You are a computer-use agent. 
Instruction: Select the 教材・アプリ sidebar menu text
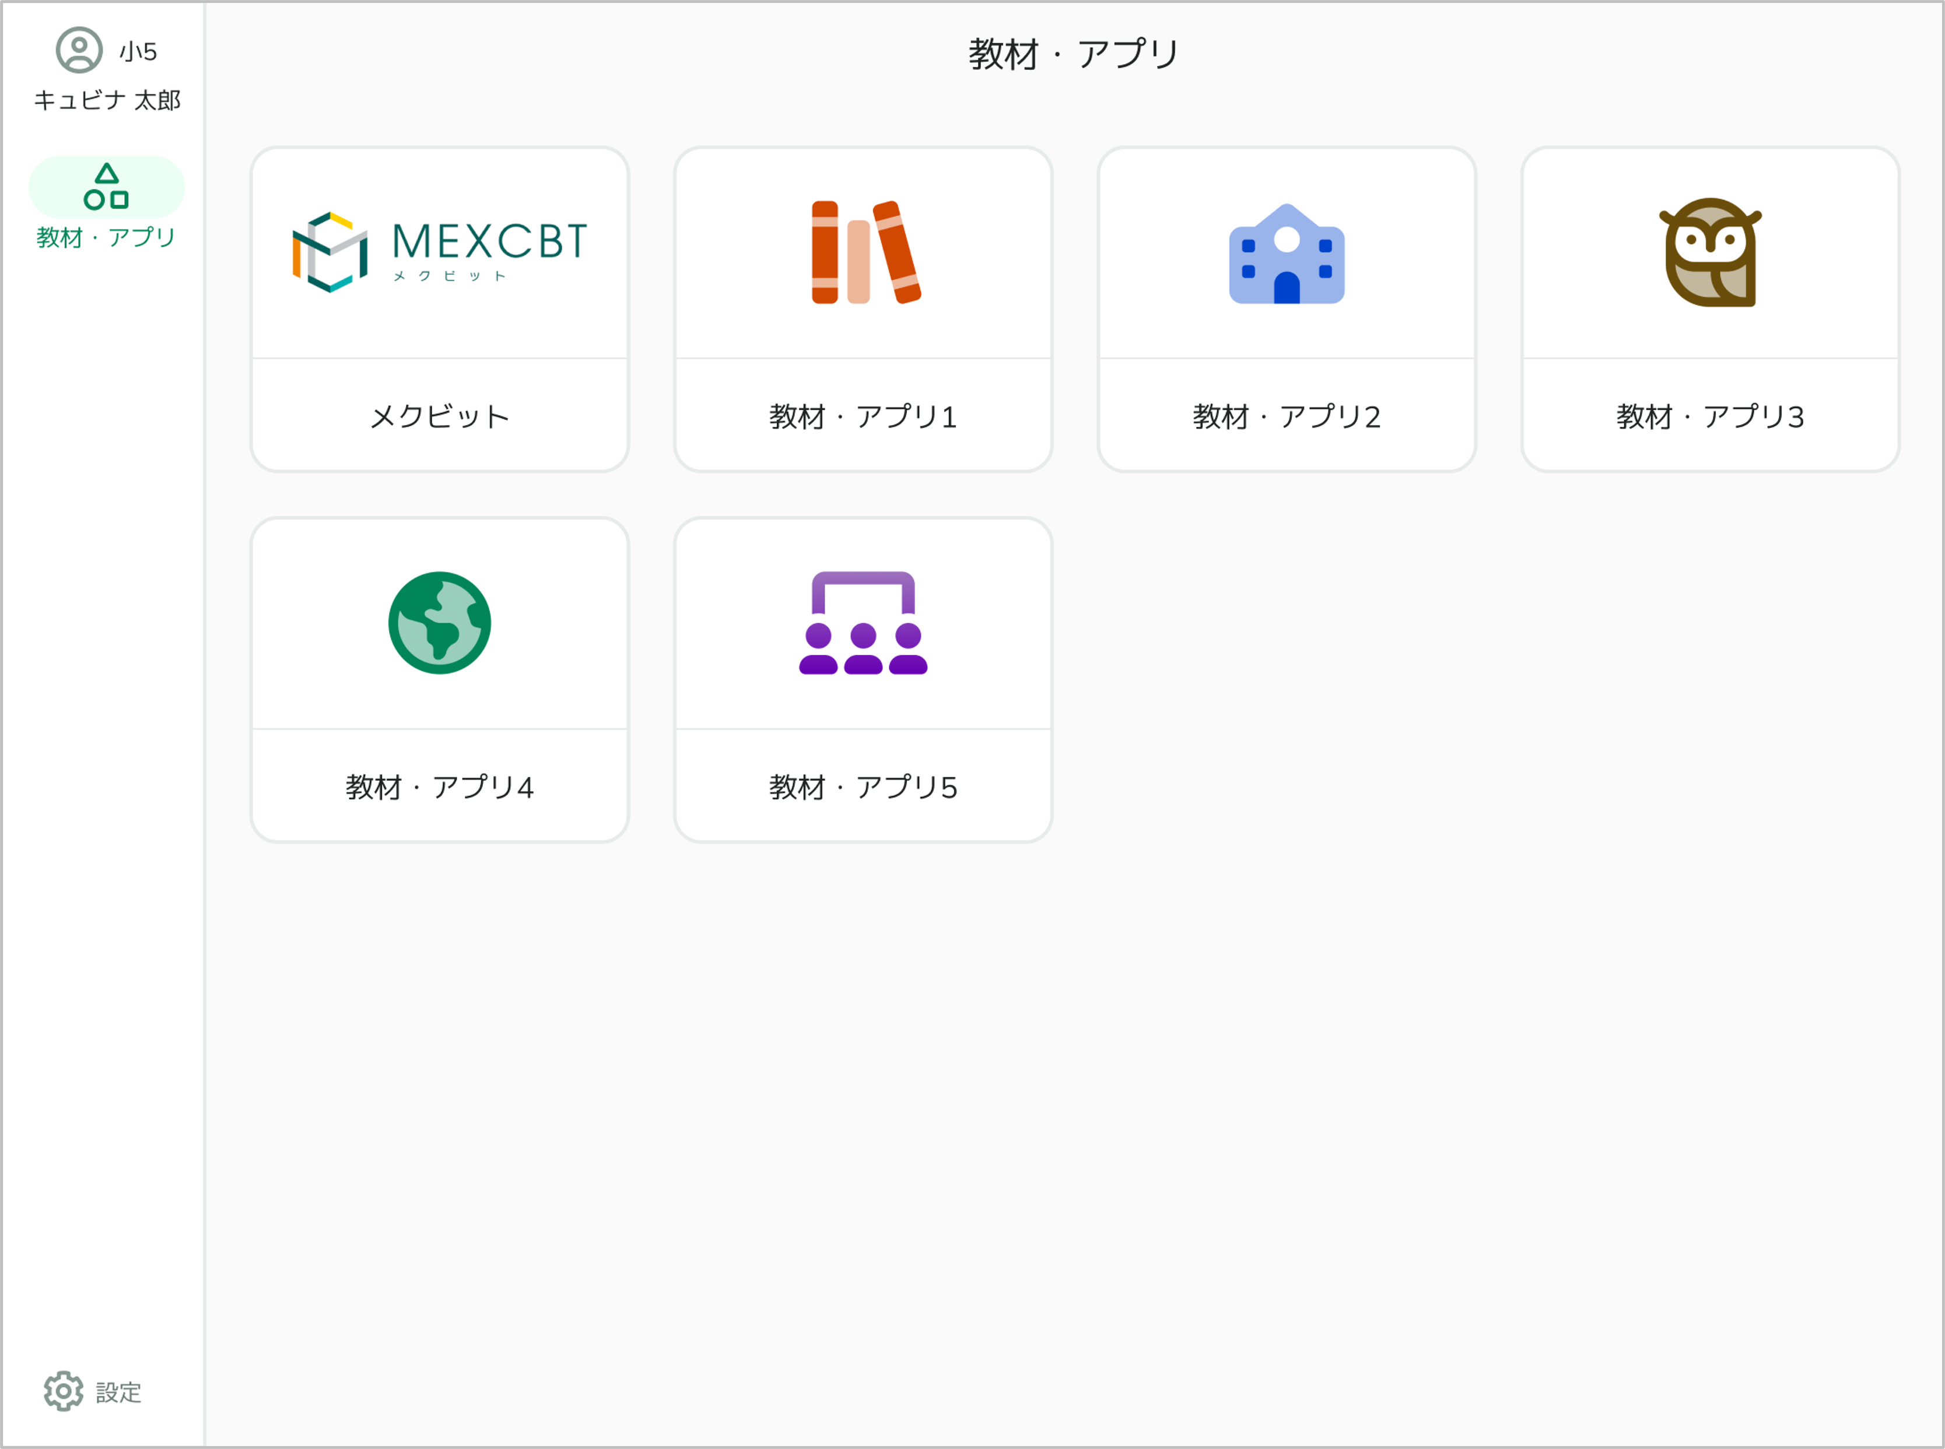(106, 237)
